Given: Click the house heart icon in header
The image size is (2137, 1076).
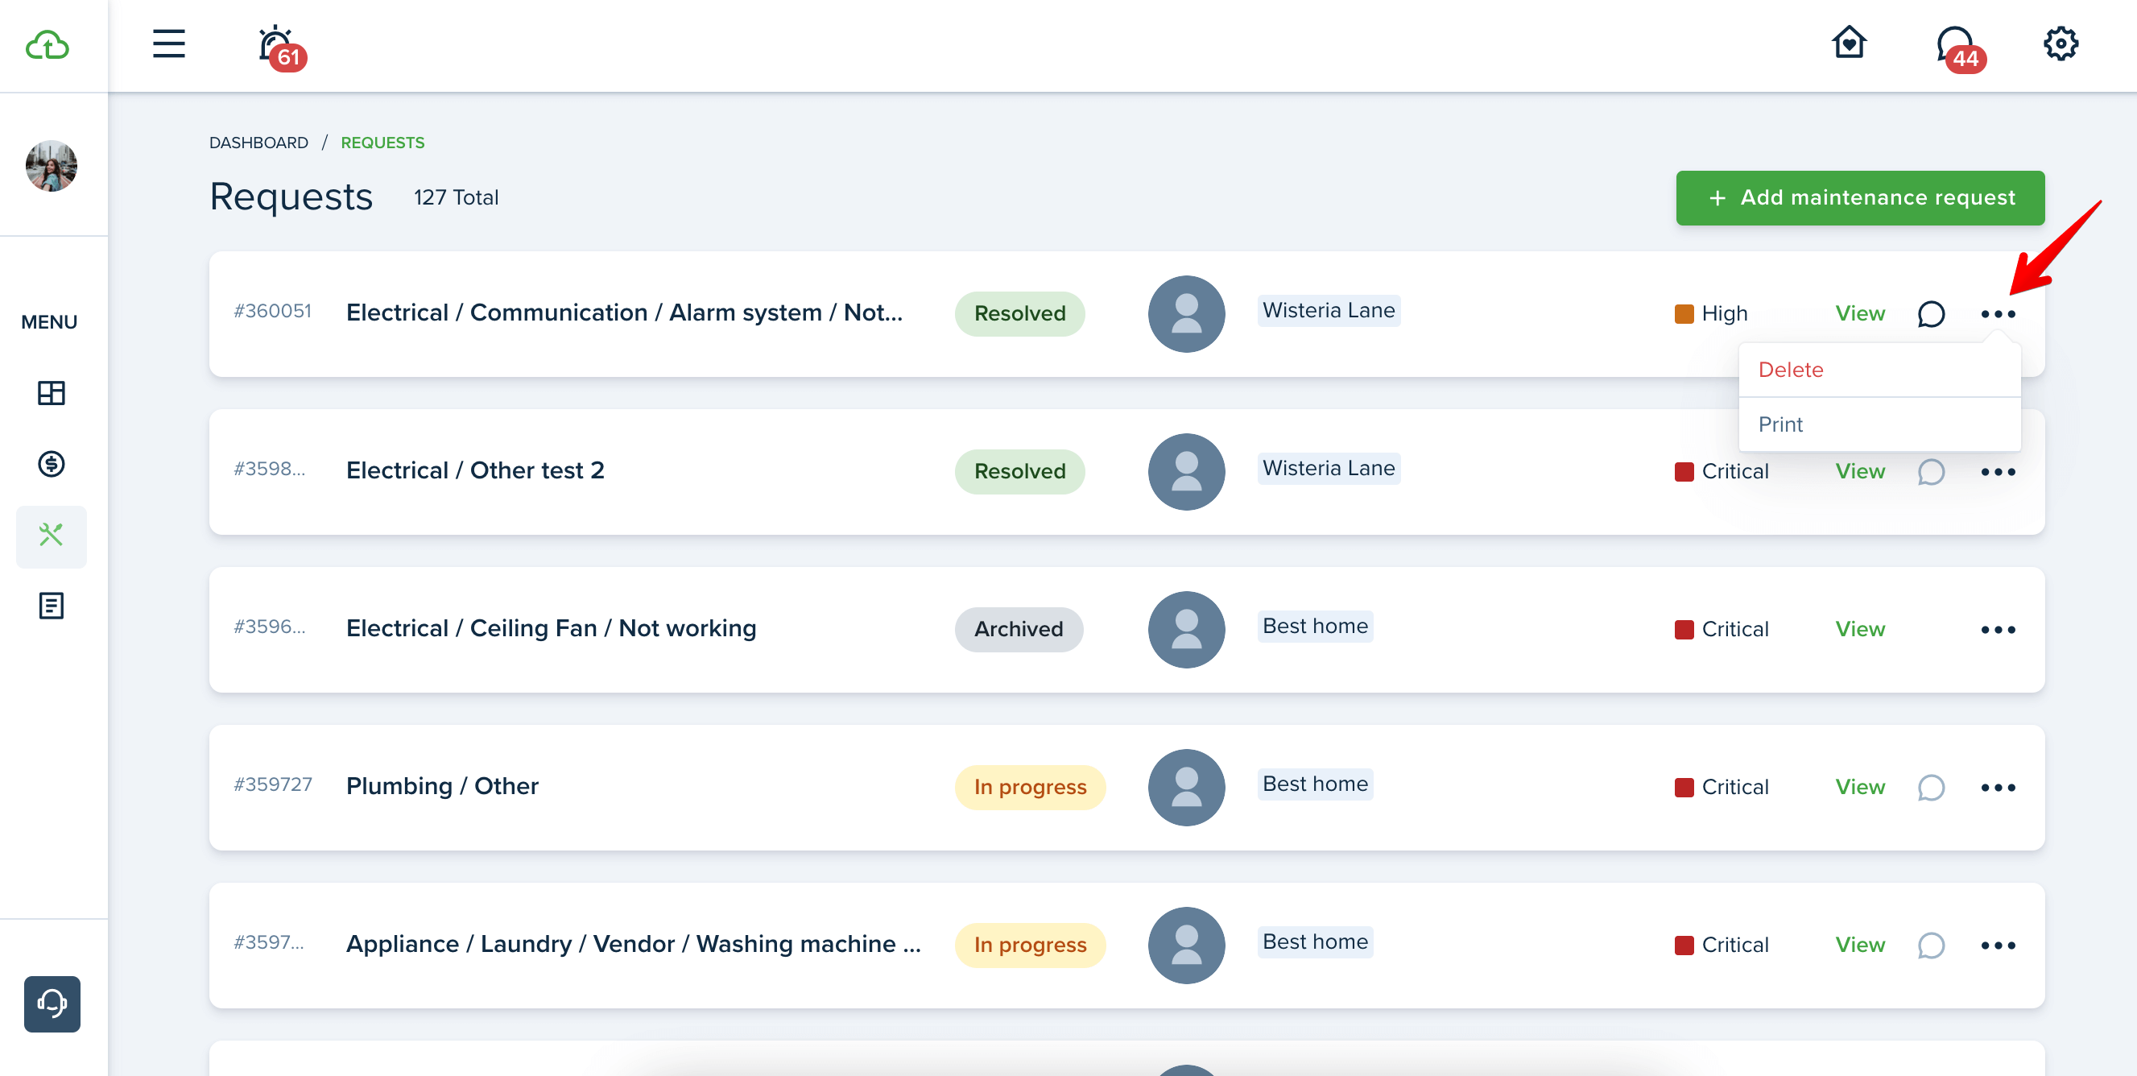Looking at the screenshot, I should tap(1848, 43).
